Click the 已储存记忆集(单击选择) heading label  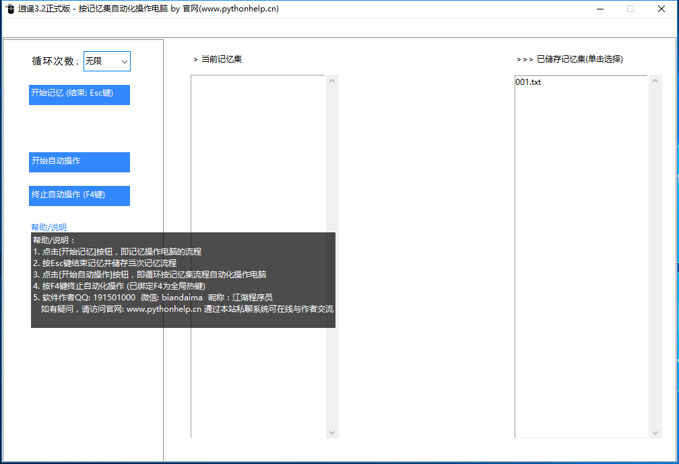tap(570, 59)
